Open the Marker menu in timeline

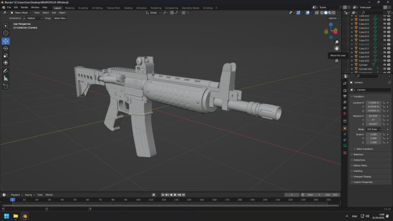[x=49, y=195]
